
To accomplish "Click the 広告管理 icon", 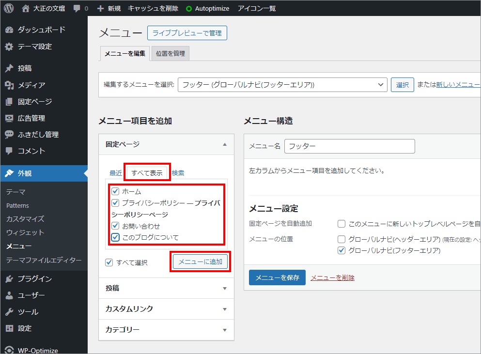I will [x=9, y=118].
